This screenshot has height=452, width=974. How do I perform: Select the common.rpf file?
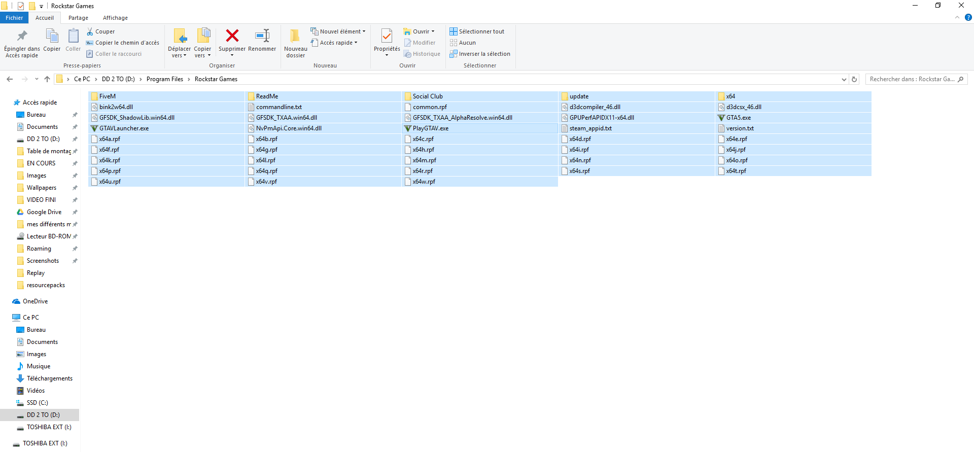click(x=480, y=107)
